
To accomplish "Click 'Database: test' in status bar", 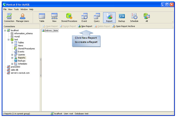I will coord(82,114).
